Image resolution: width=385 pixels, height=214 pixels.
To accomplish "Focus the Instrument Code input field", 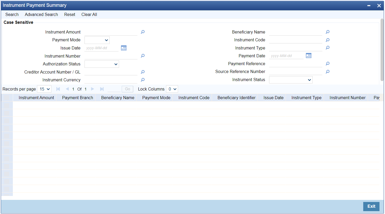I will coord(296,40).
